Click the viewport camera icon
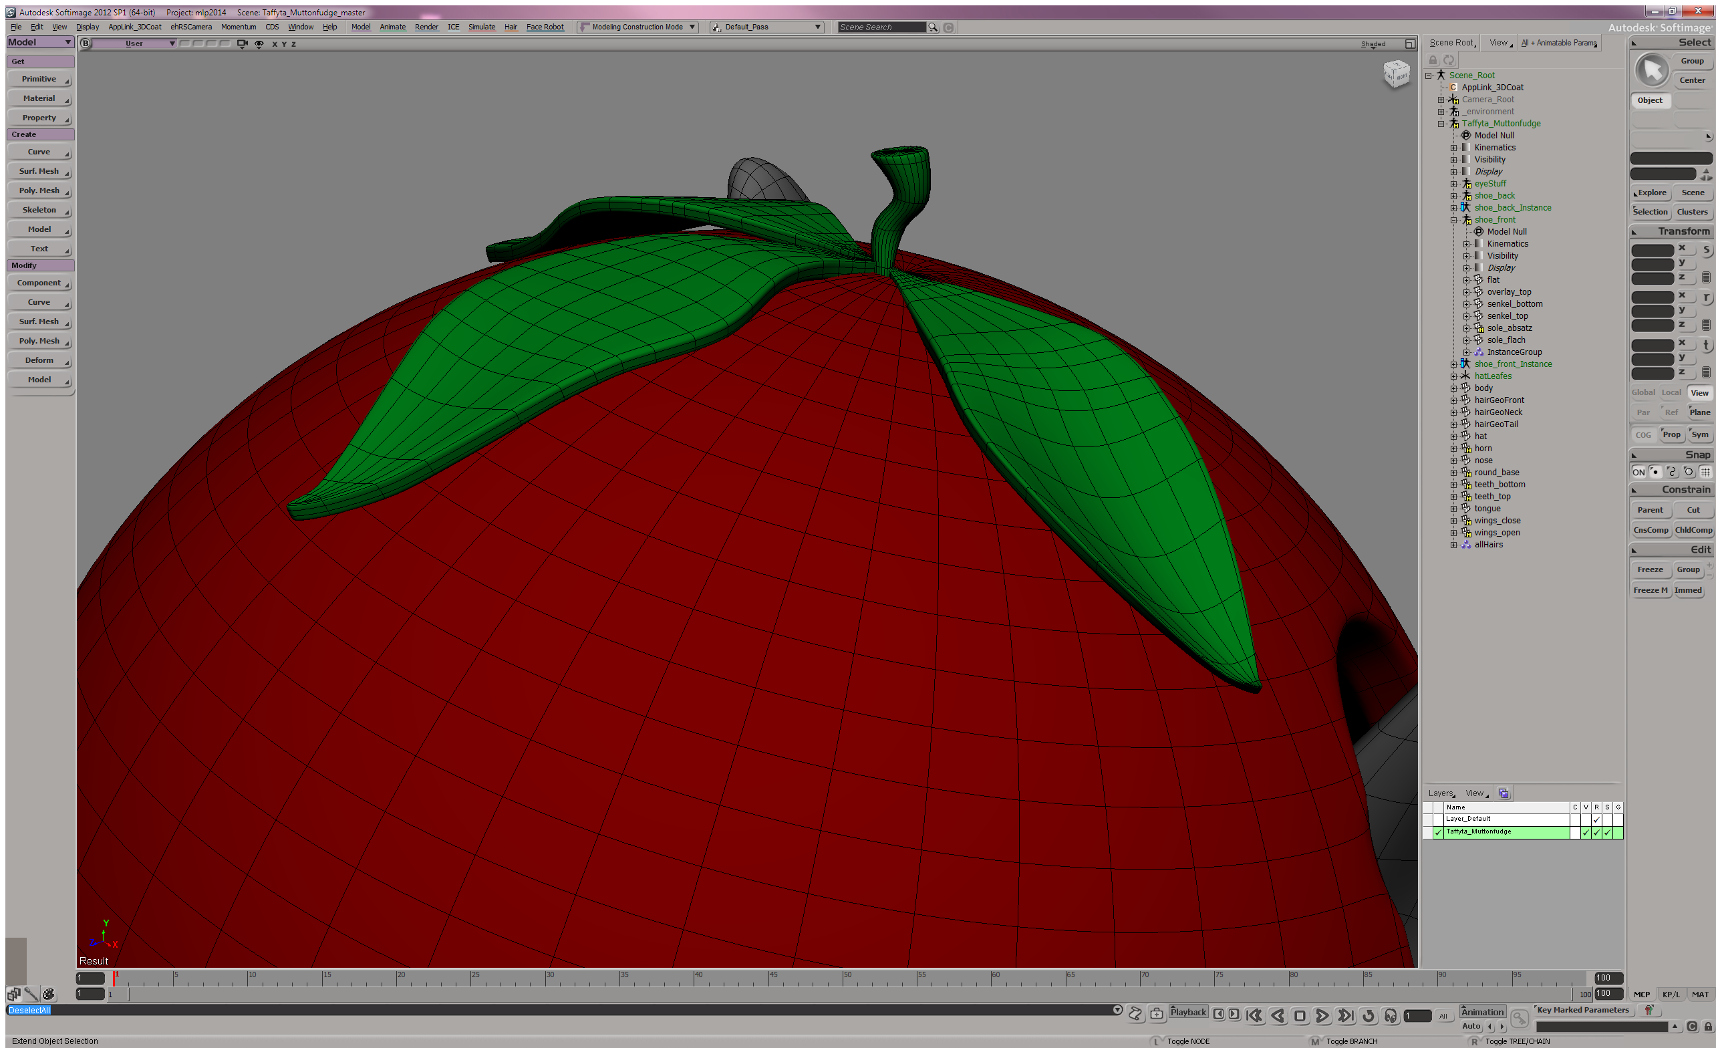The height and width of the screenshot is (1048, 1716). [x=243, y=44]
